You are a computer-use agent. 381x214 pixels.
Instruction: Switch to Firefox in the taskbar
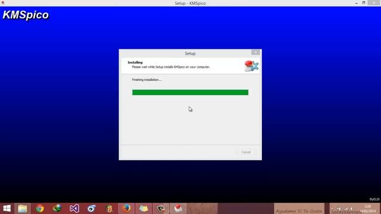[126, 209]
